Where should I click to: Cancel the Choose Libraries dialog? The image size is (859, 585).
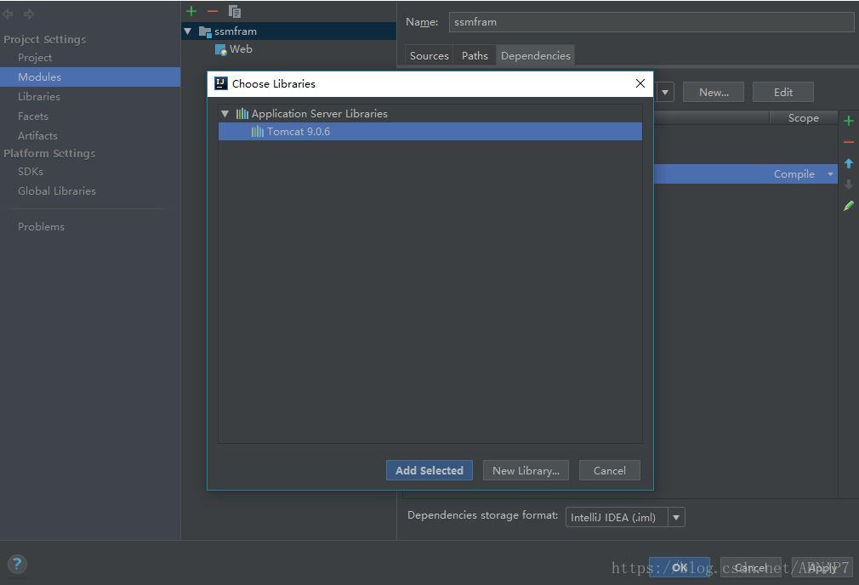(609, 470)
